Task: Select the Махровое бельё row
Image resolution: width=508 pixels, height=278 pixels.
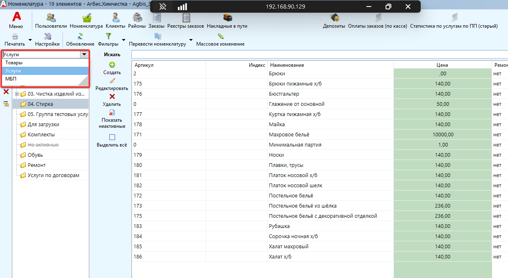Action: point(320,135)
